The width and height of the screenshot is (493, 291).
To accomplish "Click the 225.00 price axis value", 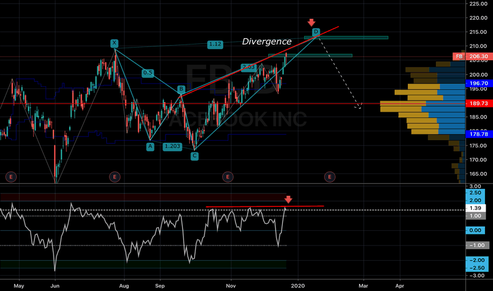I will pos(479,4).
